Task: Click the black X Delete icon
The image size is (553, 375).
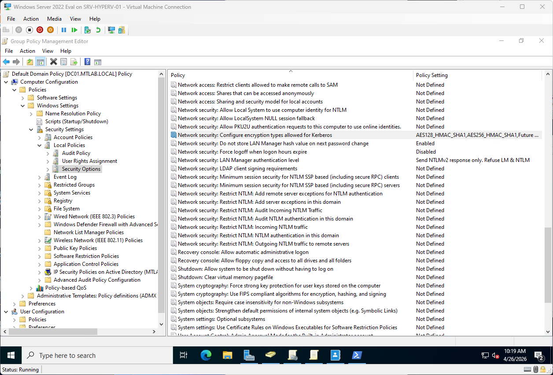Action: (54, 62)
